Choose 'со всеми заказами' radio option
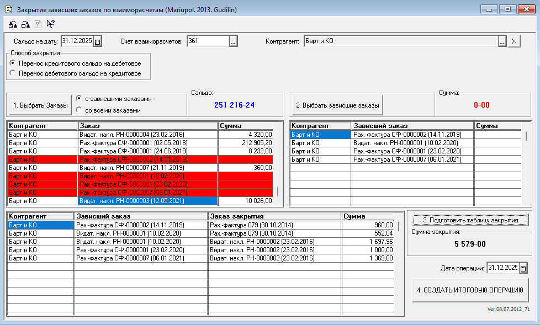This screenshot has height=325, width=540. point(79,110)
